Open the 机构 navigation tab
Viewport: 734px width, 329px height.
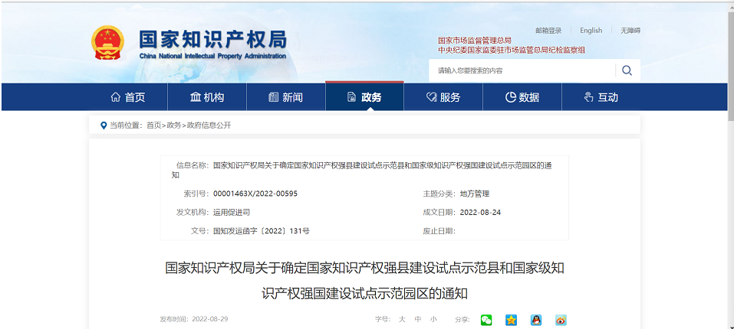click(x=206, y=97)
